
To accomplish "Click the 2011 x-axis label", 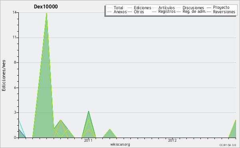I will [88, 140].
